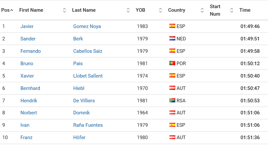Click the Portugal flag in Bruno's row
268x145 pixels.
pos(172,63)
